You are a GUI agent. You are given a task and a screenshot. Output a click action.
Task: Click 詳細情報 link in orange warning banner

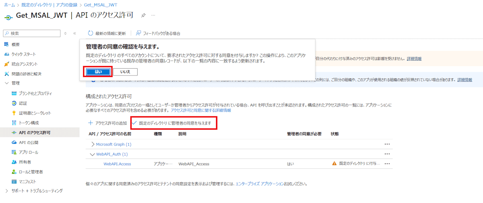pos(414,59)
